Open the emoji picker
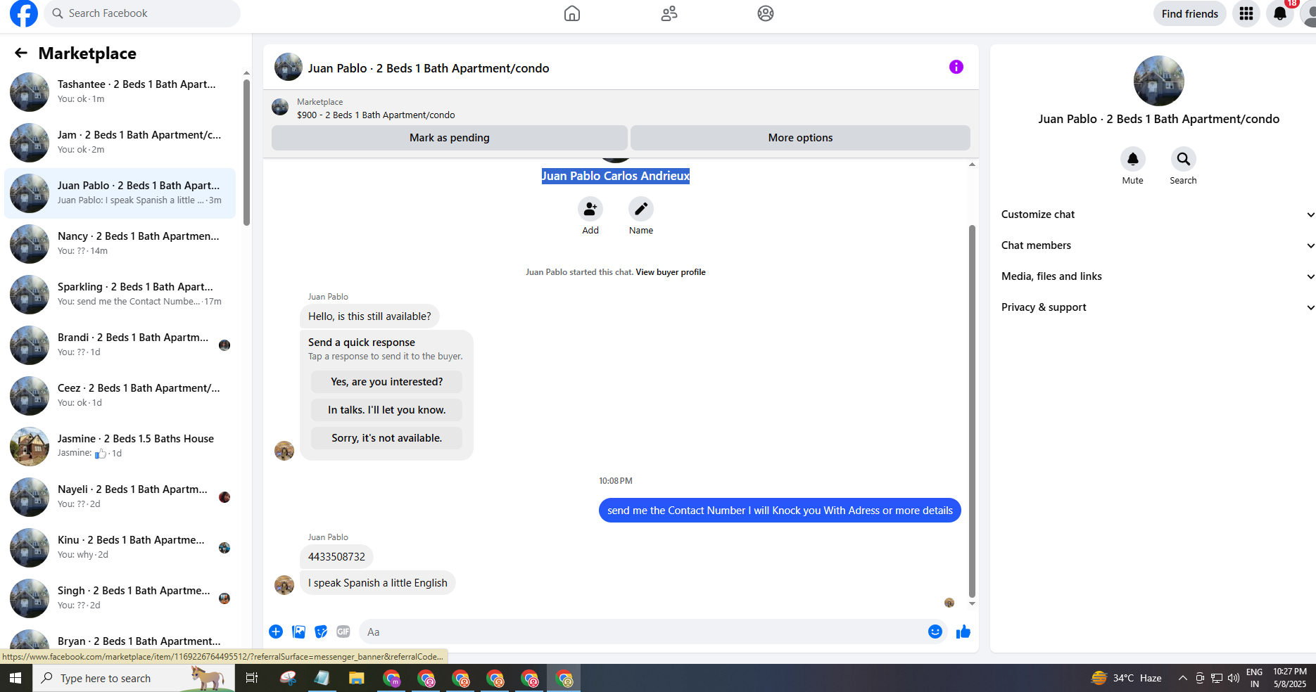This screenshot has height=692, width=1316. [x=935, y=632]
